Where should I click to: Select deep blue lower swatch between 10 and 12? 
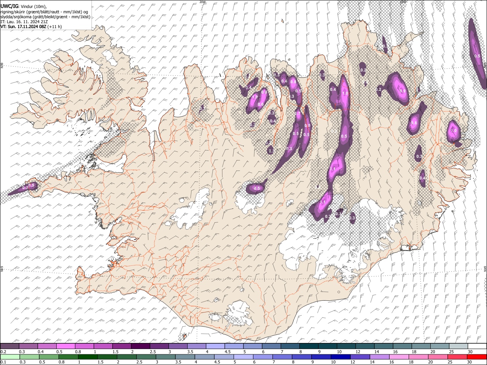340,357
